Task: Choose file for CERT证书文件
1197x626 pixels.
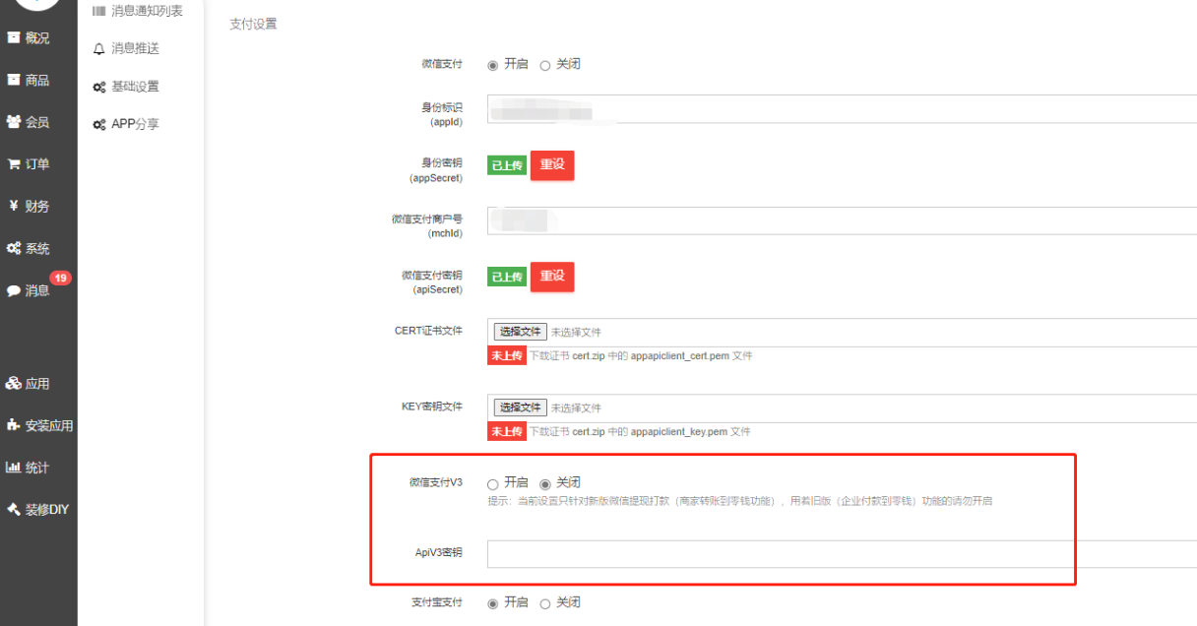Action: [x=520, y=333]
